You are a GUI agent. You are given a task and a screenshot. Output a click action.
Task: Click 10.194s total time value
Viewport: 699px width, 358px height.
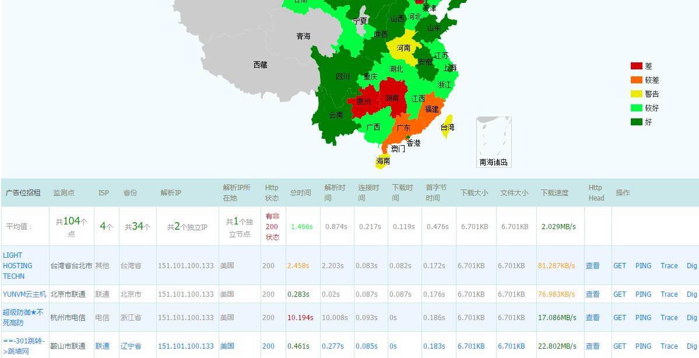pyautogui.click(x=300, y=317)
